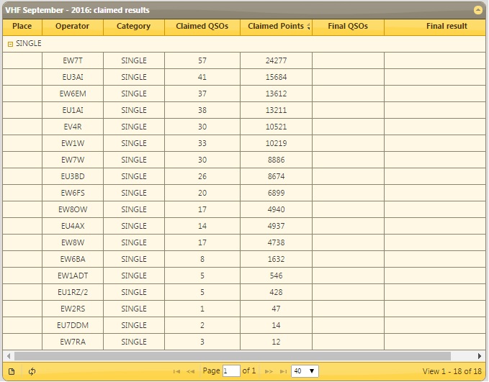Viewport: 489px width, 382px height.
Task: Click the Final result column header
Action: pos(446,27)
